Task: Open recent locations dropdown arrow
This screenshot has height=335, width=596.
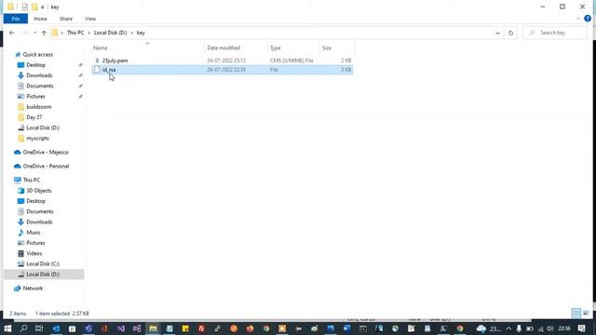Action: pyautogui.click(x=34, y=33)
